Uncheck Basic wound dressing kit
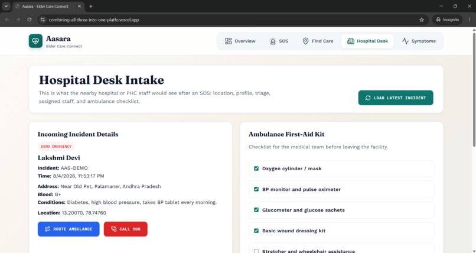 [256, 231]
